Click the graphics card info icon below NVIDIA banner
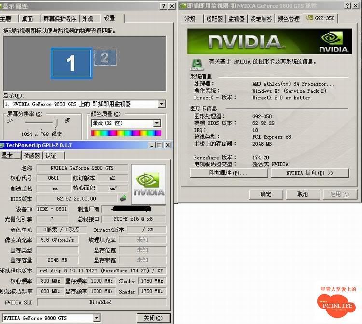The height and width of the screenshot is (324, 362). [x=197, y=63]
